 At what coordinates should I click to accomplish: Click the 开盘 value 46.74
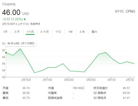(x=26, y=88)
